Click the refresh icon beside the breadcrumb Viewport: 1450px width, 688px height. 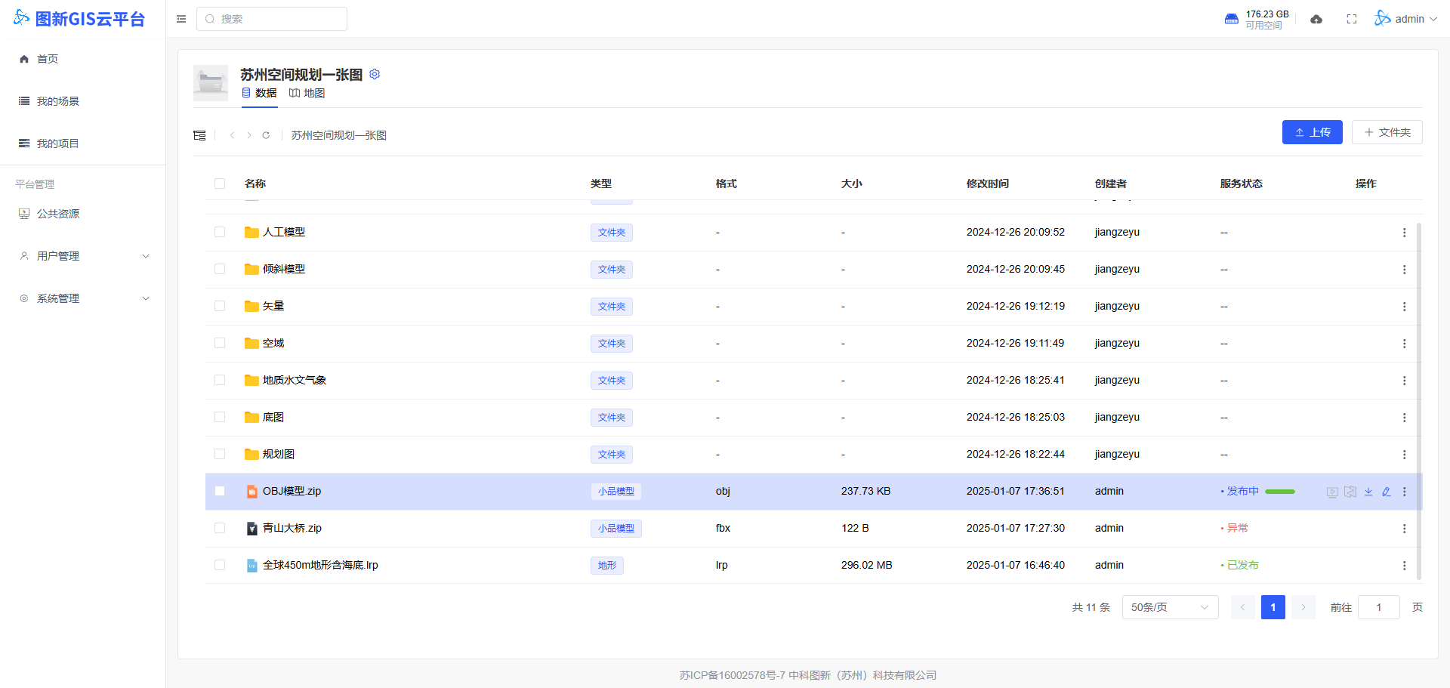pyautogui.click(x=266, y=135)
